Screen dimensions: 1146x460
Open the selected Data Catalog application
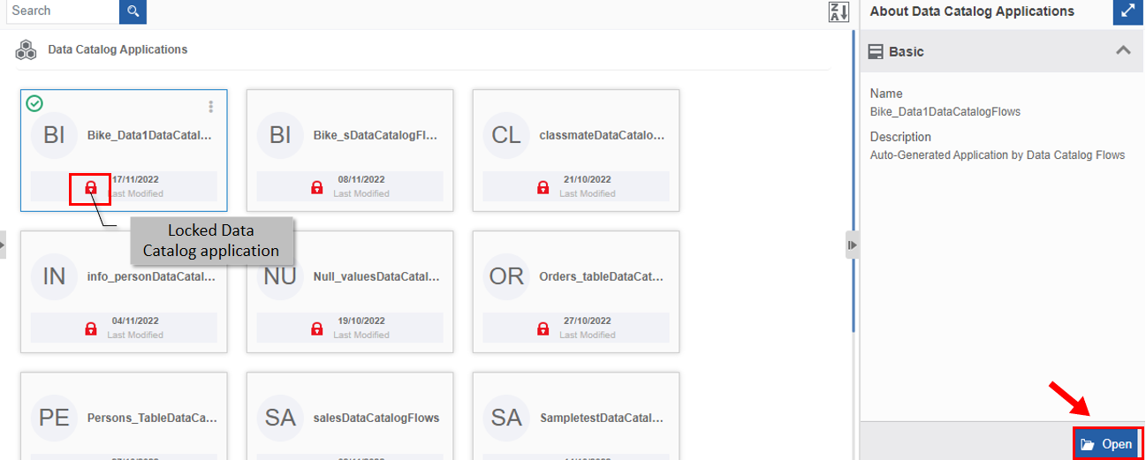[x=1108, y=444]
